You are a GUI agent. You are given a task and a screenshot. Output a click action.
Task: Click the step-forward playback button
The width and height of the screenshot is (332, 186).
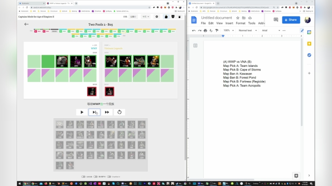pyautogui.click(x=95, y=112)
